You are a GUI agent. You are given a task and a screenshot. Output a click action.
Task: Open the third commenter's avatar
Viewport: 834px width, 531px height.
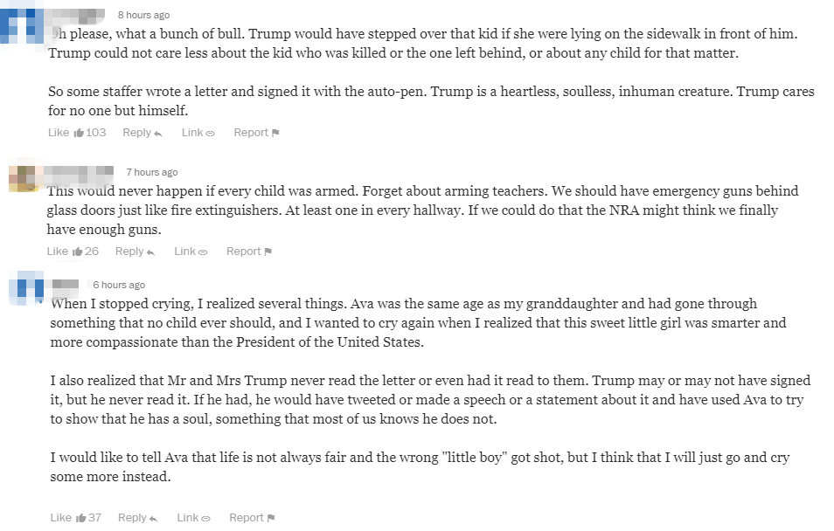tap(26, 287)
